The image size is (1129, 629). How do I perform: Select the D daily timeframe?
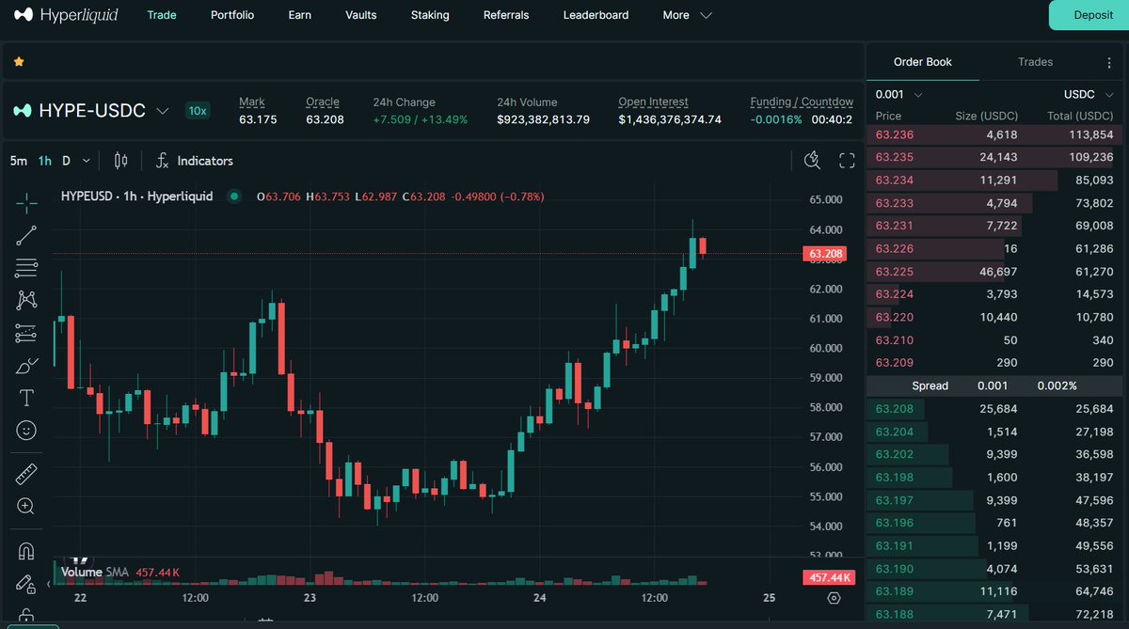[x=66, y=161]
